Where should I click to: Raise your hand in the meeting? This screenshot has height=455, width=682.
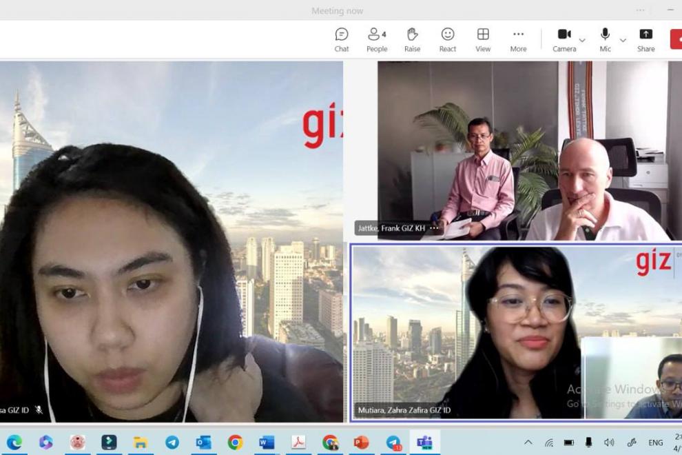tap(412, 39)
